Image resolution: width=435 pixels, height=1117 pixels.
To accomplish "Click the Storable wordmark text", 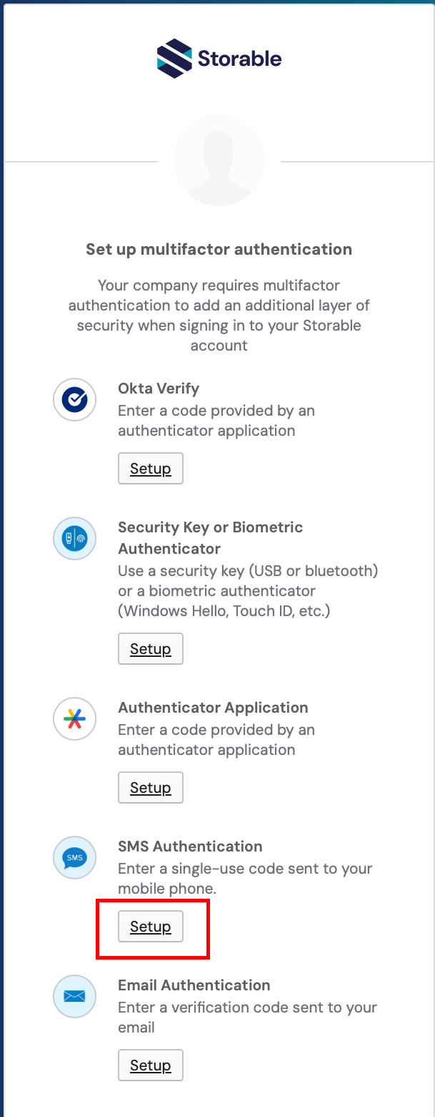I will (239, 59).
